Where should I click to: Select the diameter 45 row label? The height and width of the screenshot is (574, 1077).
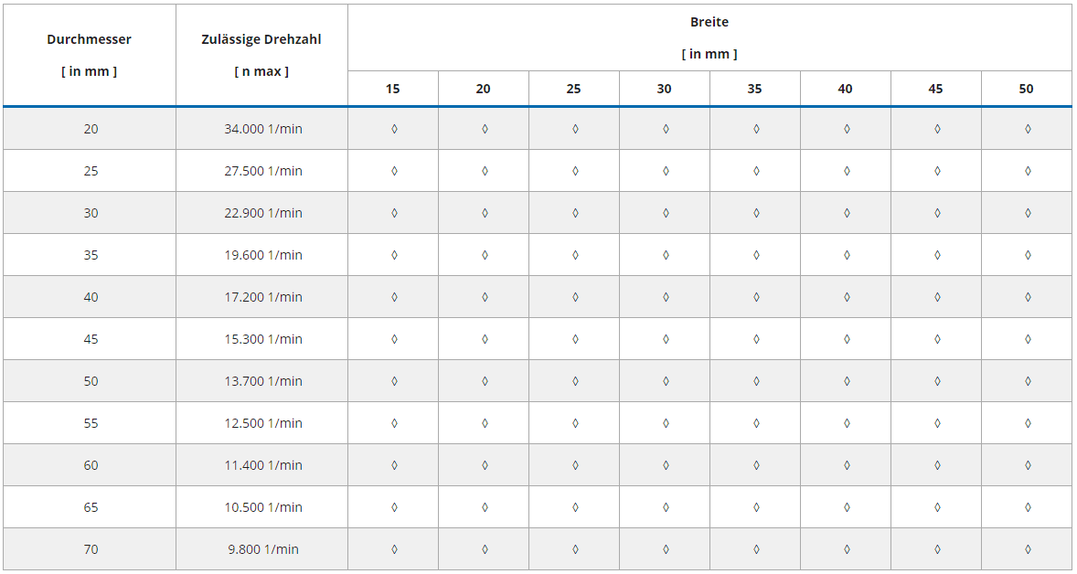(91, 339)
